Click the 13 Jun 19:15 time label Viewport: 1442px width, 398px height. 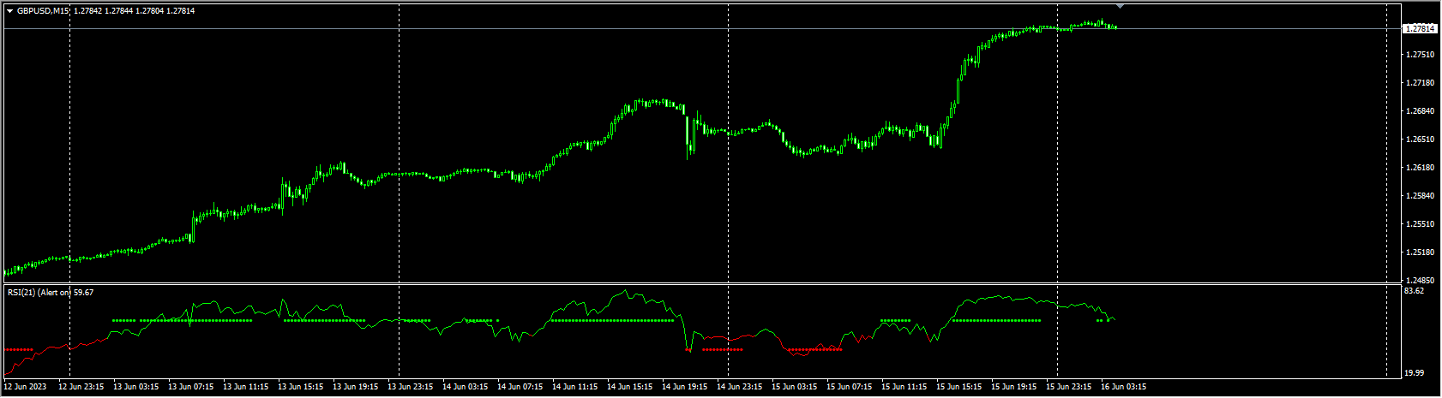tap(355, 387)
